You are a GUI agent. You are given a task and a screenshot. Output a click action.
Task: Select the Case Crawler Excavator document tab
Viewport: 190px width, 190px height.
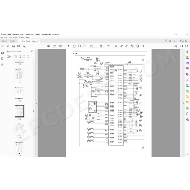coord(29,41)
